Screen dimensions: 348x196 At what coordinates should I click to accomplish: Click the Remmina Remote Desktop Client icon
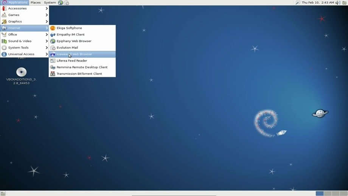(53, 67)
